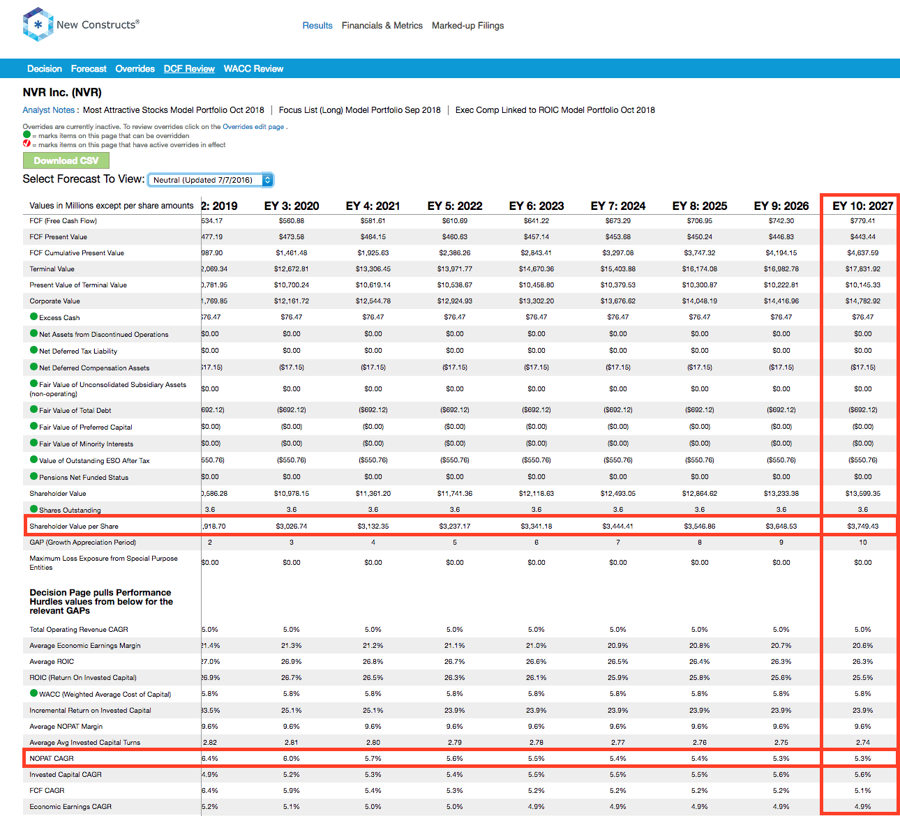Click green dot beside Pensions Net Funded Status
This screenshot has height=816, width=900.
click(x=33, y=476)
